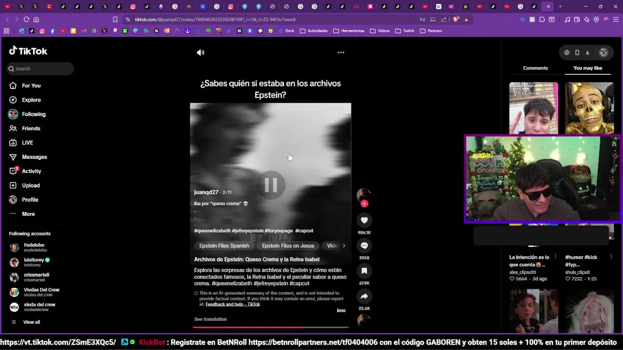Click the phone app icon in the top pill

[577, 52]
